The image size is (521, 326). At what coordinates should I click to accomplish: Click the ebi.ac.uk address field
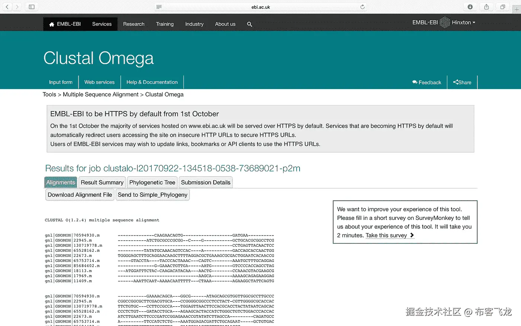point(260,7)
